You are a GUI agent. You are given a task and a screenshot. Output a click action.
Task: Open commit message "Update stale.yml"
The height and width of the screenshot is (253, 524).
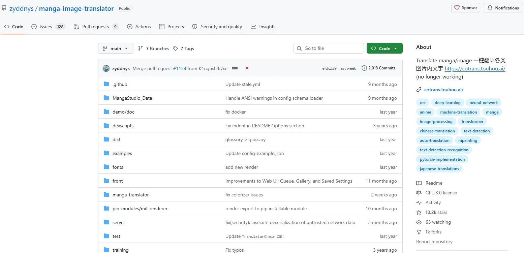[243, 84]
